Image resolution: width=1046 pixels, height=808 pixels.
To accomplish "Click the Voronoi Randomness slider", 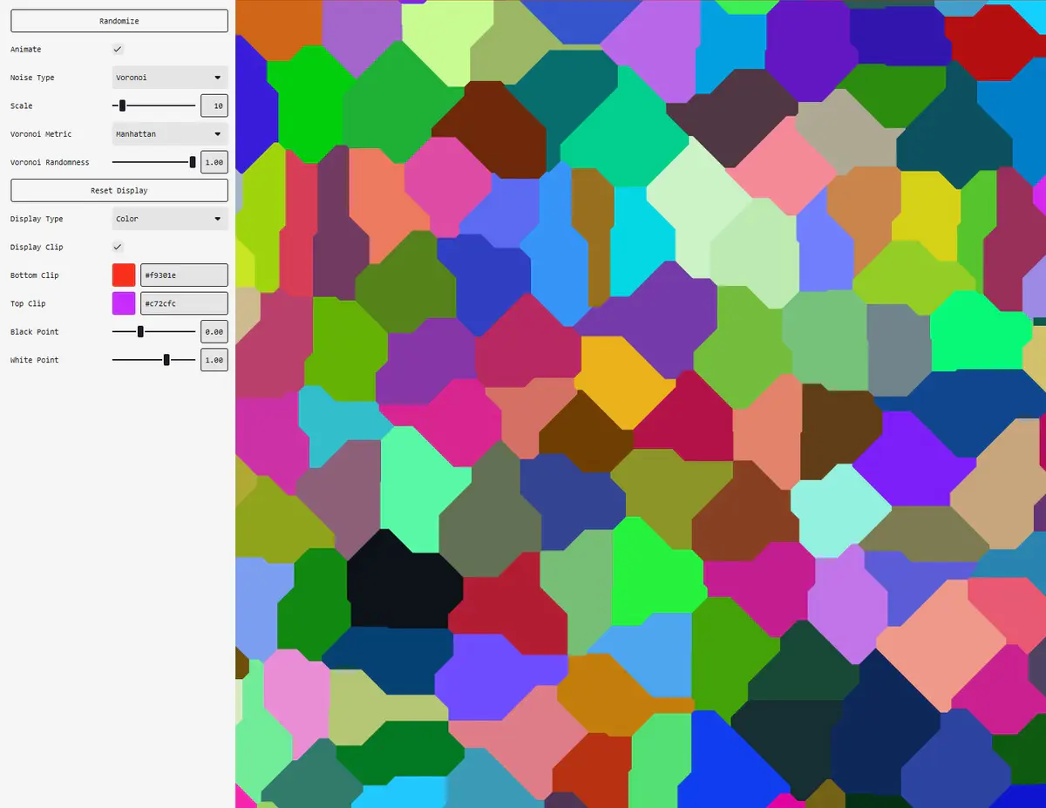I will pos(154,162).
